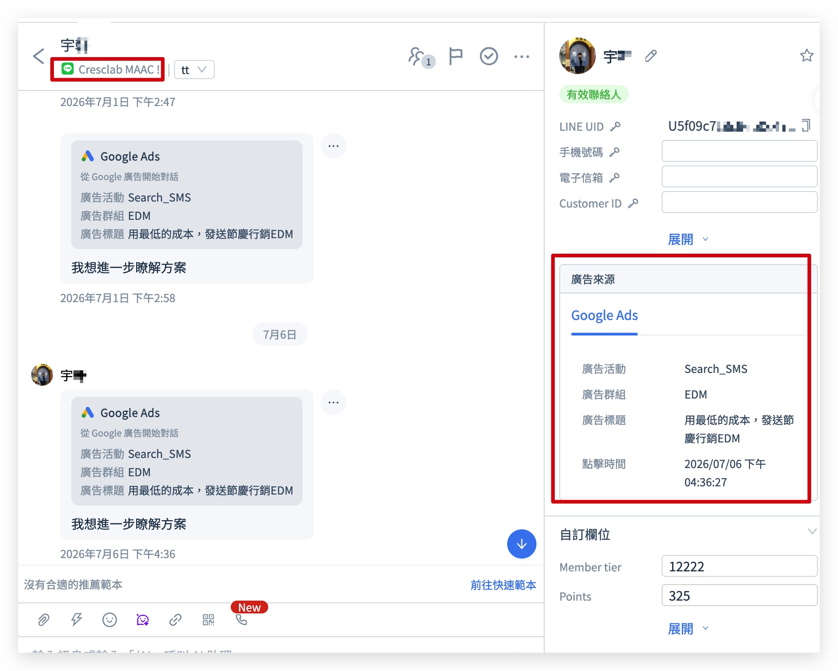Click the key icon beside LINE UID

coord(615,126)
